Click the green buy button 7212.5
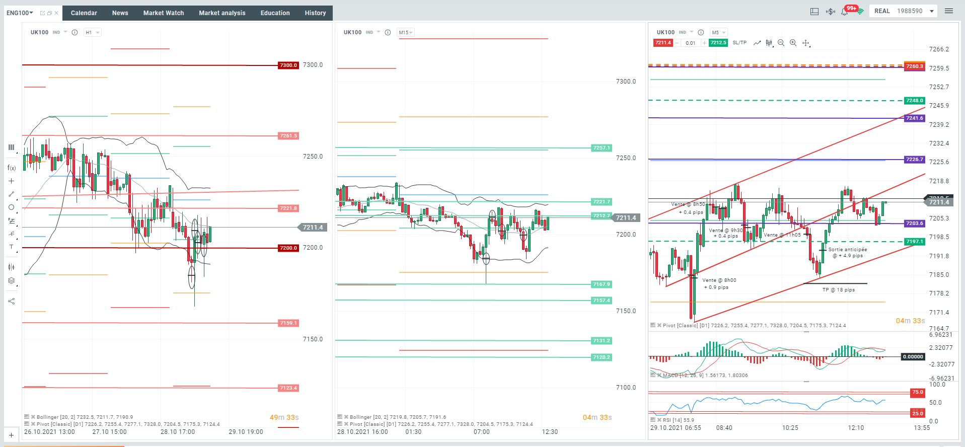This screenshot has width=965, height=447. (718, 43)
